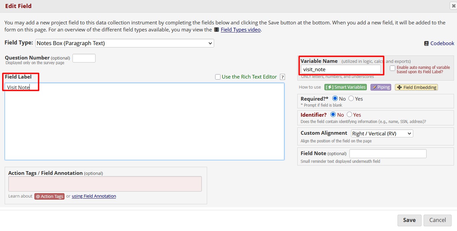This screenshot has width=457, height=231.
Task: Click the question mark help icon
Action: tap(282, 77)
